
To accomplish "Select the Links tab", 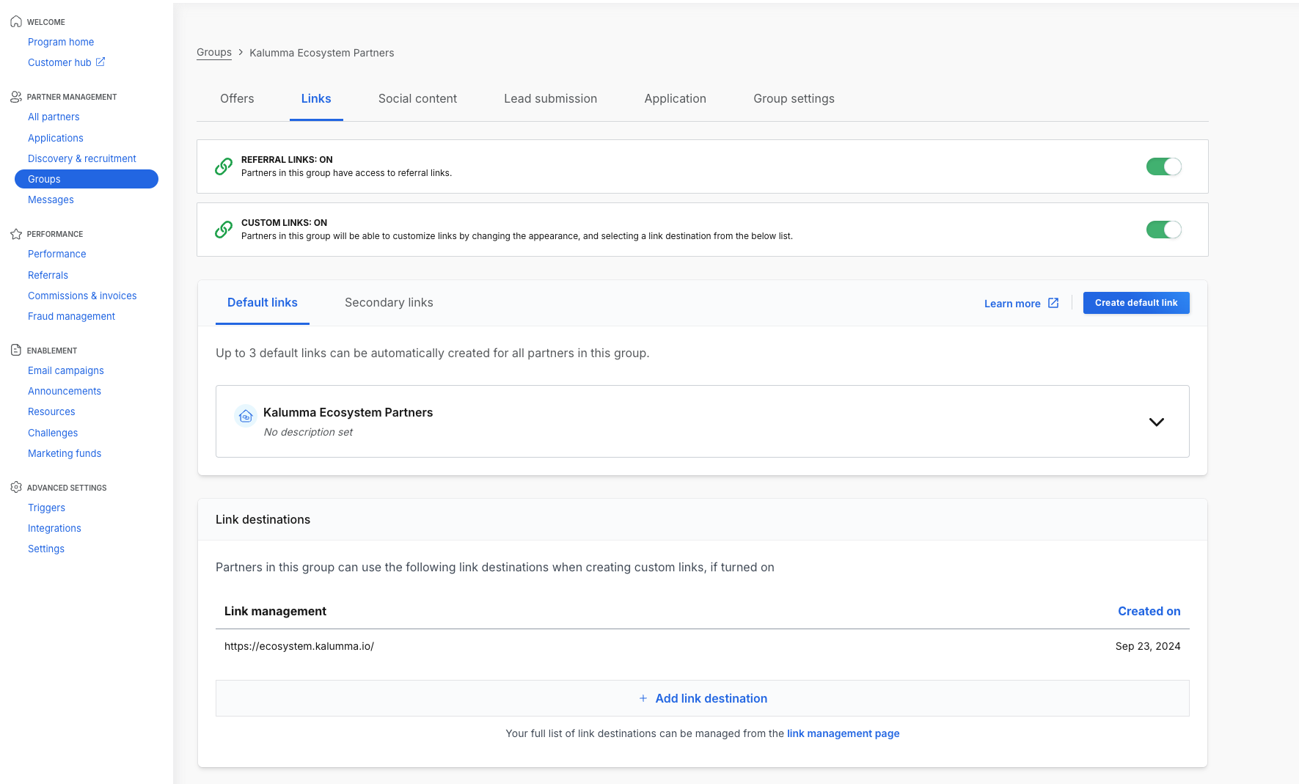I will point(316,99).
